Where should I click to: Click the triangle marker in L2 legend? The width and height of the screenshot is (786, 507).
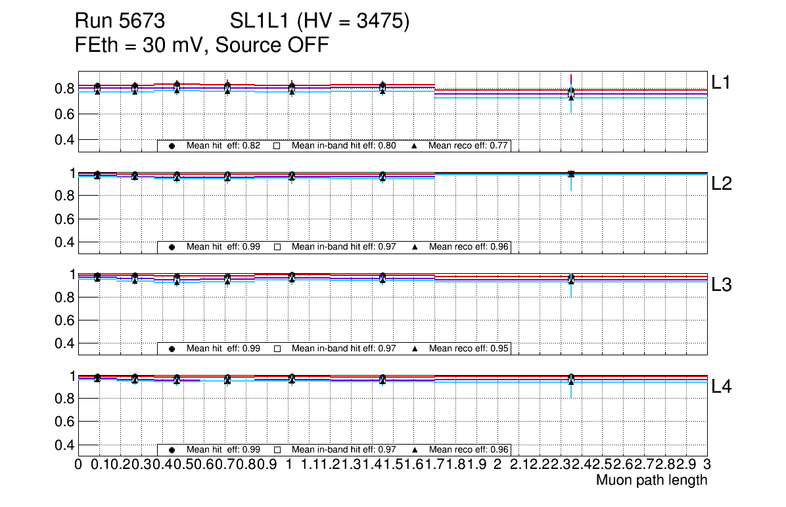[x=415, y=247]
